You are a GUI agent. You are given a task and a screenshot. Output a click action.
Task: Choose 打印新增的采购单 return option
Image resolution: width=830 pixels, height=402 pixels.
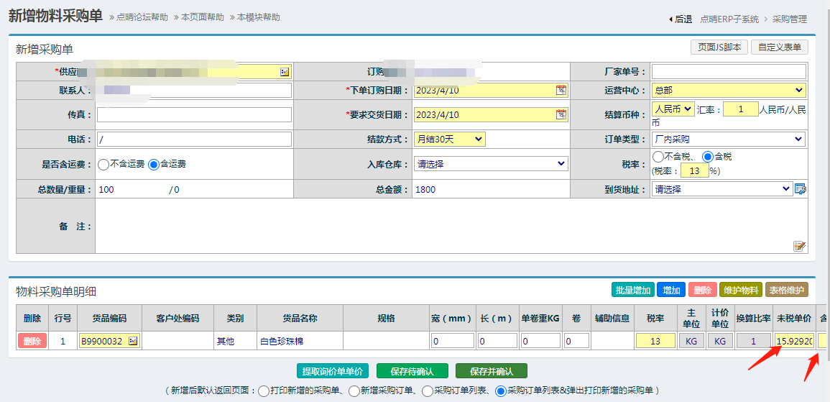[264, 390]
